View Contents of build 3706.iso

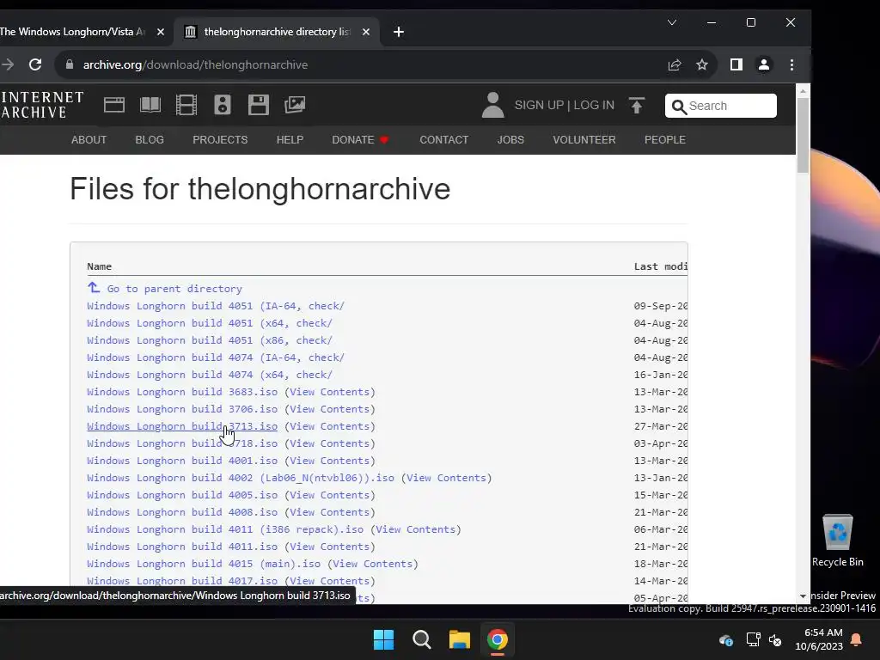[x=330, y=409]
